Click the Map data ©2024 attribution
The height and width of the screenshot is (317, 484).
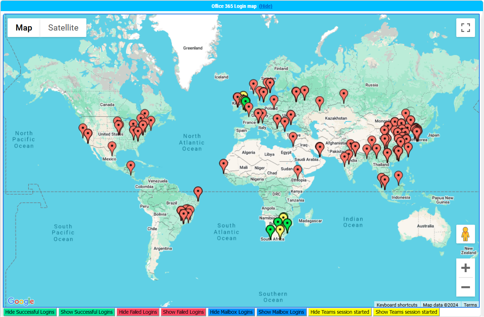click(x=440, y=305)
